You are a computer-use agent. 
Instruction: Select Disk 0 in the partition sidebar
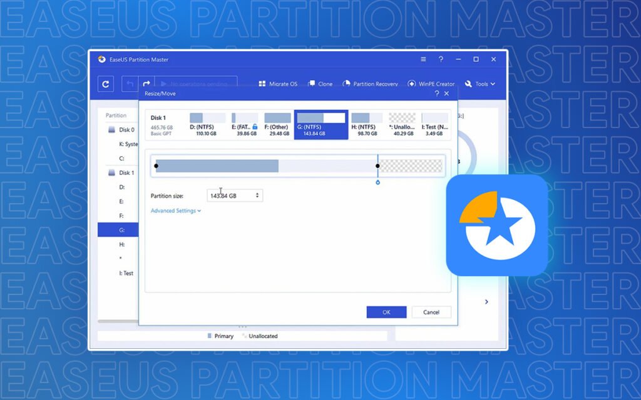tap(123, 129)
